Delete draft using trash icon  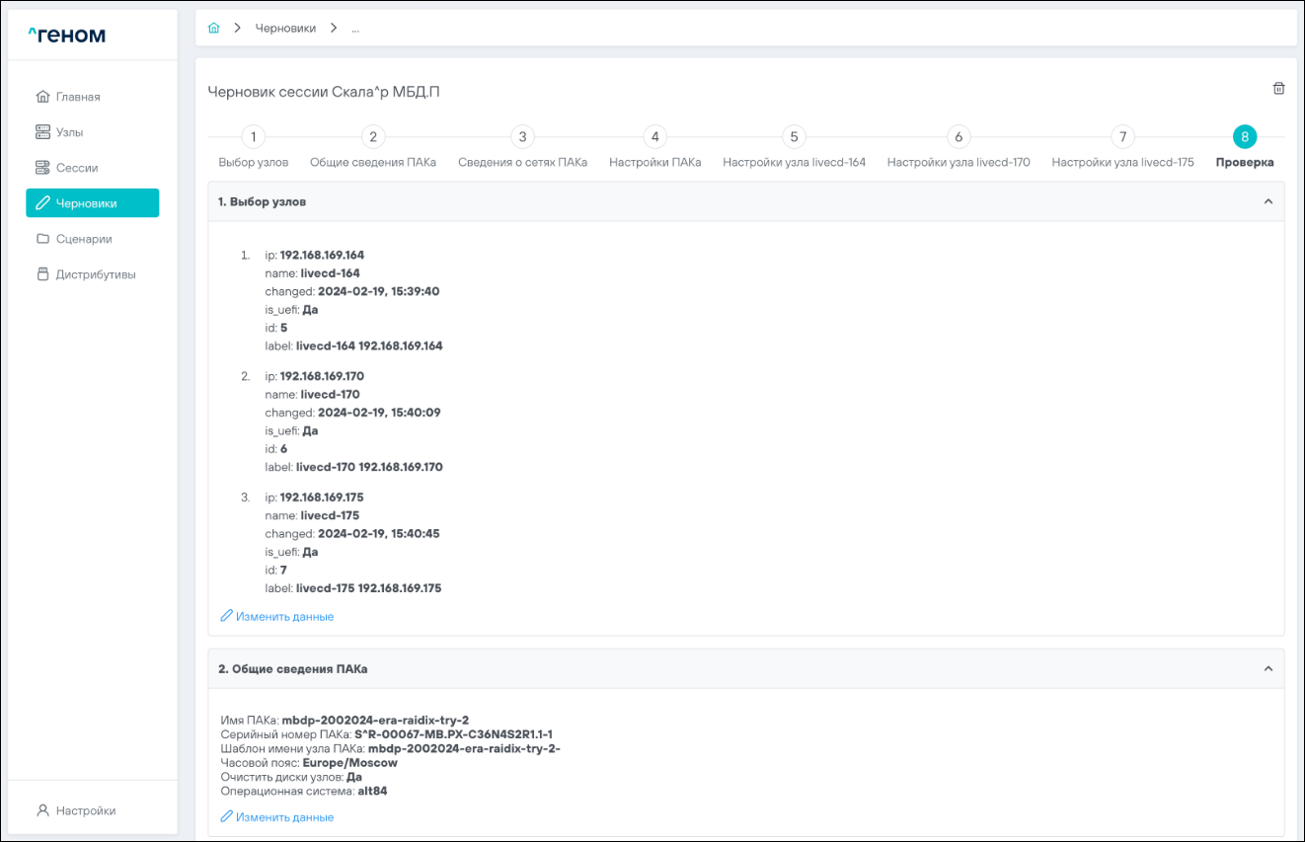[x=1278, y=89]
